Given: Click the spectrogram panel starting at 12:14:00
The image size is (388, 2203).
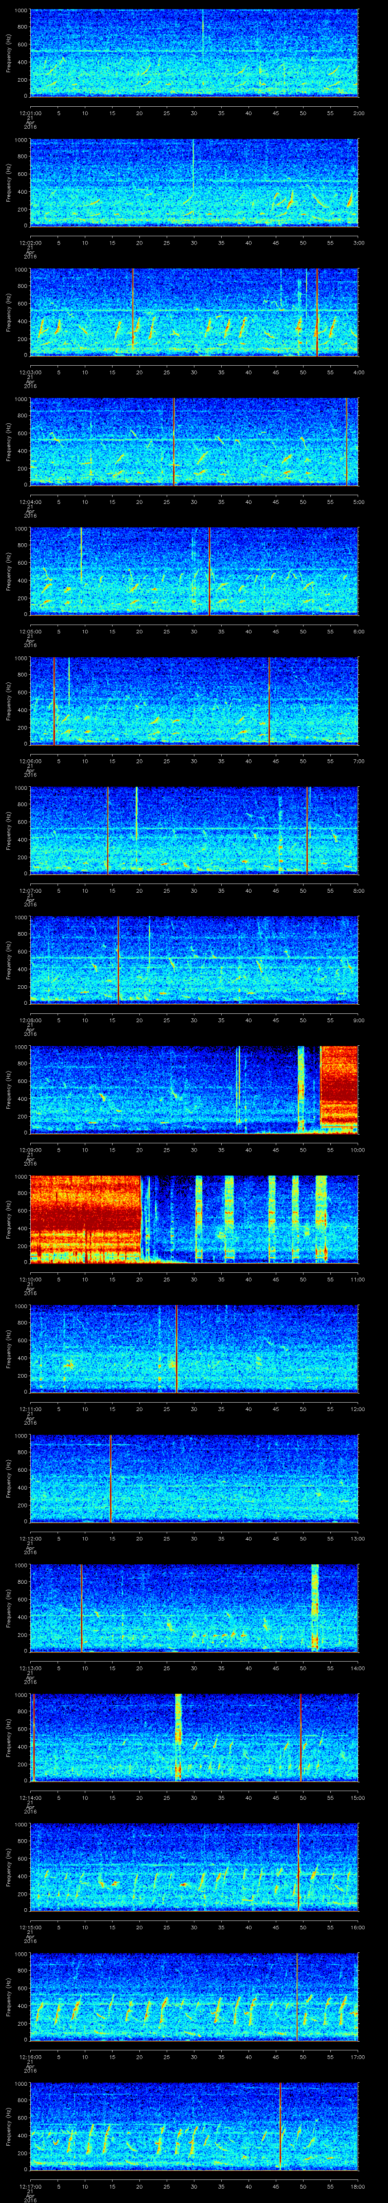Looking at the screenshot, I should click(194, 1738).
